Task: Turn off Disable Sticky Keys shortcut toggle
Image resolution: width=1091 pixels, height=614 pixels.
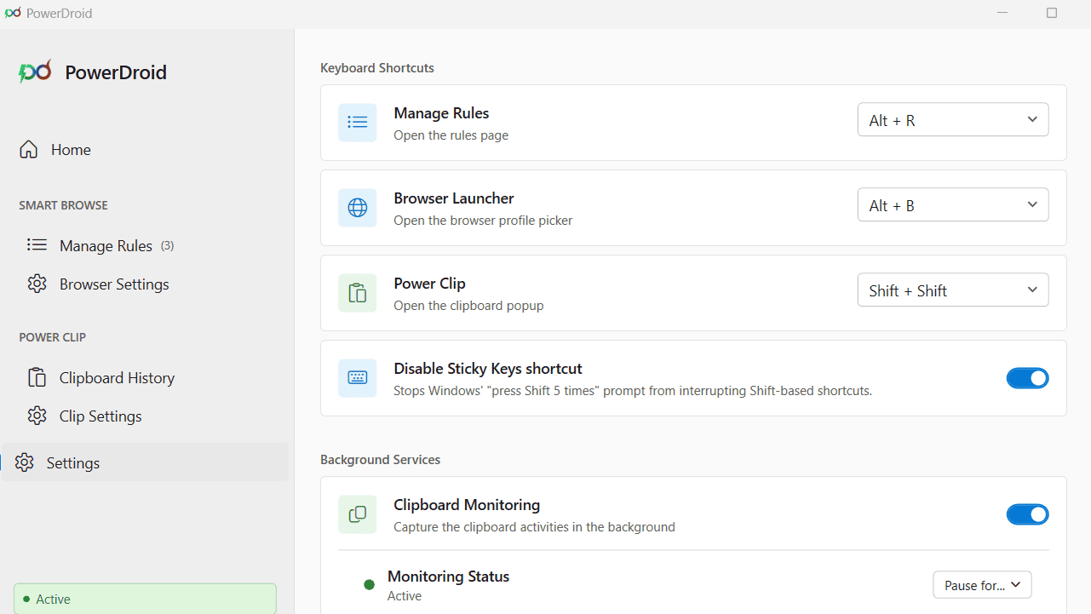Action: pos(1028,378)
